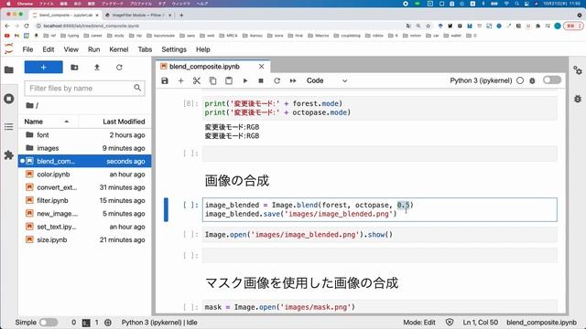Sort files by the Last Modified column
The height and width of the screenshot is (329, 586).
(x=115, y=122)
